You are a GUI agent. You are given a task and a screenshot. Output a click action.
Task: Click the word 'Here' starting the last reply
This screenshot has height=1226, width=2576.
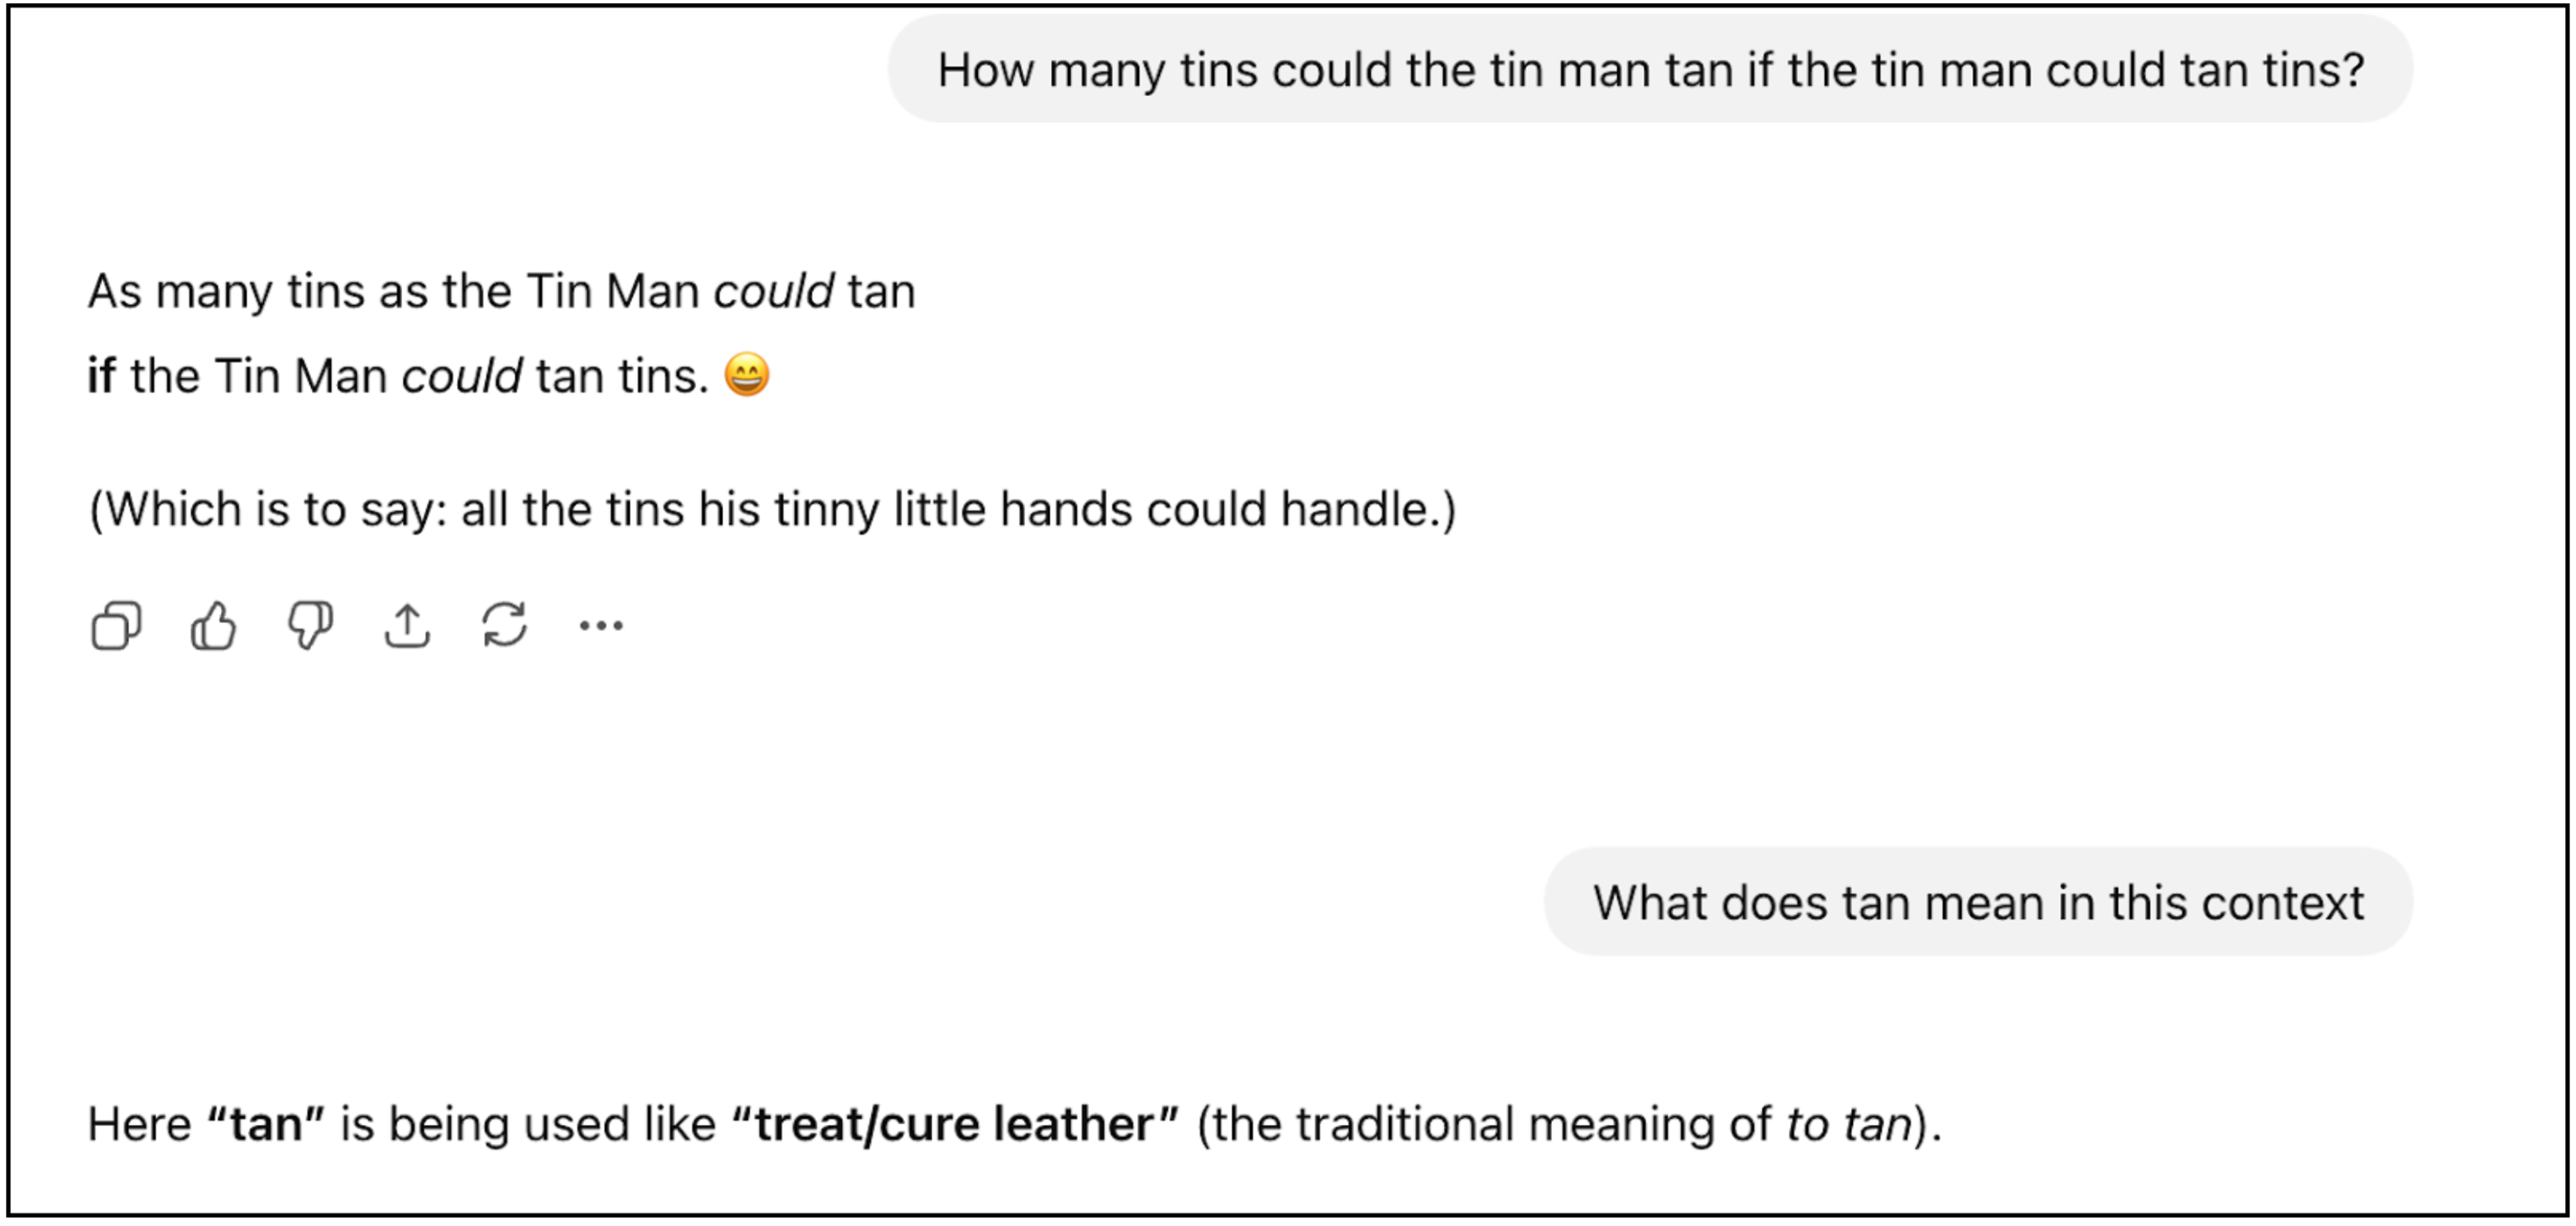139,1124
